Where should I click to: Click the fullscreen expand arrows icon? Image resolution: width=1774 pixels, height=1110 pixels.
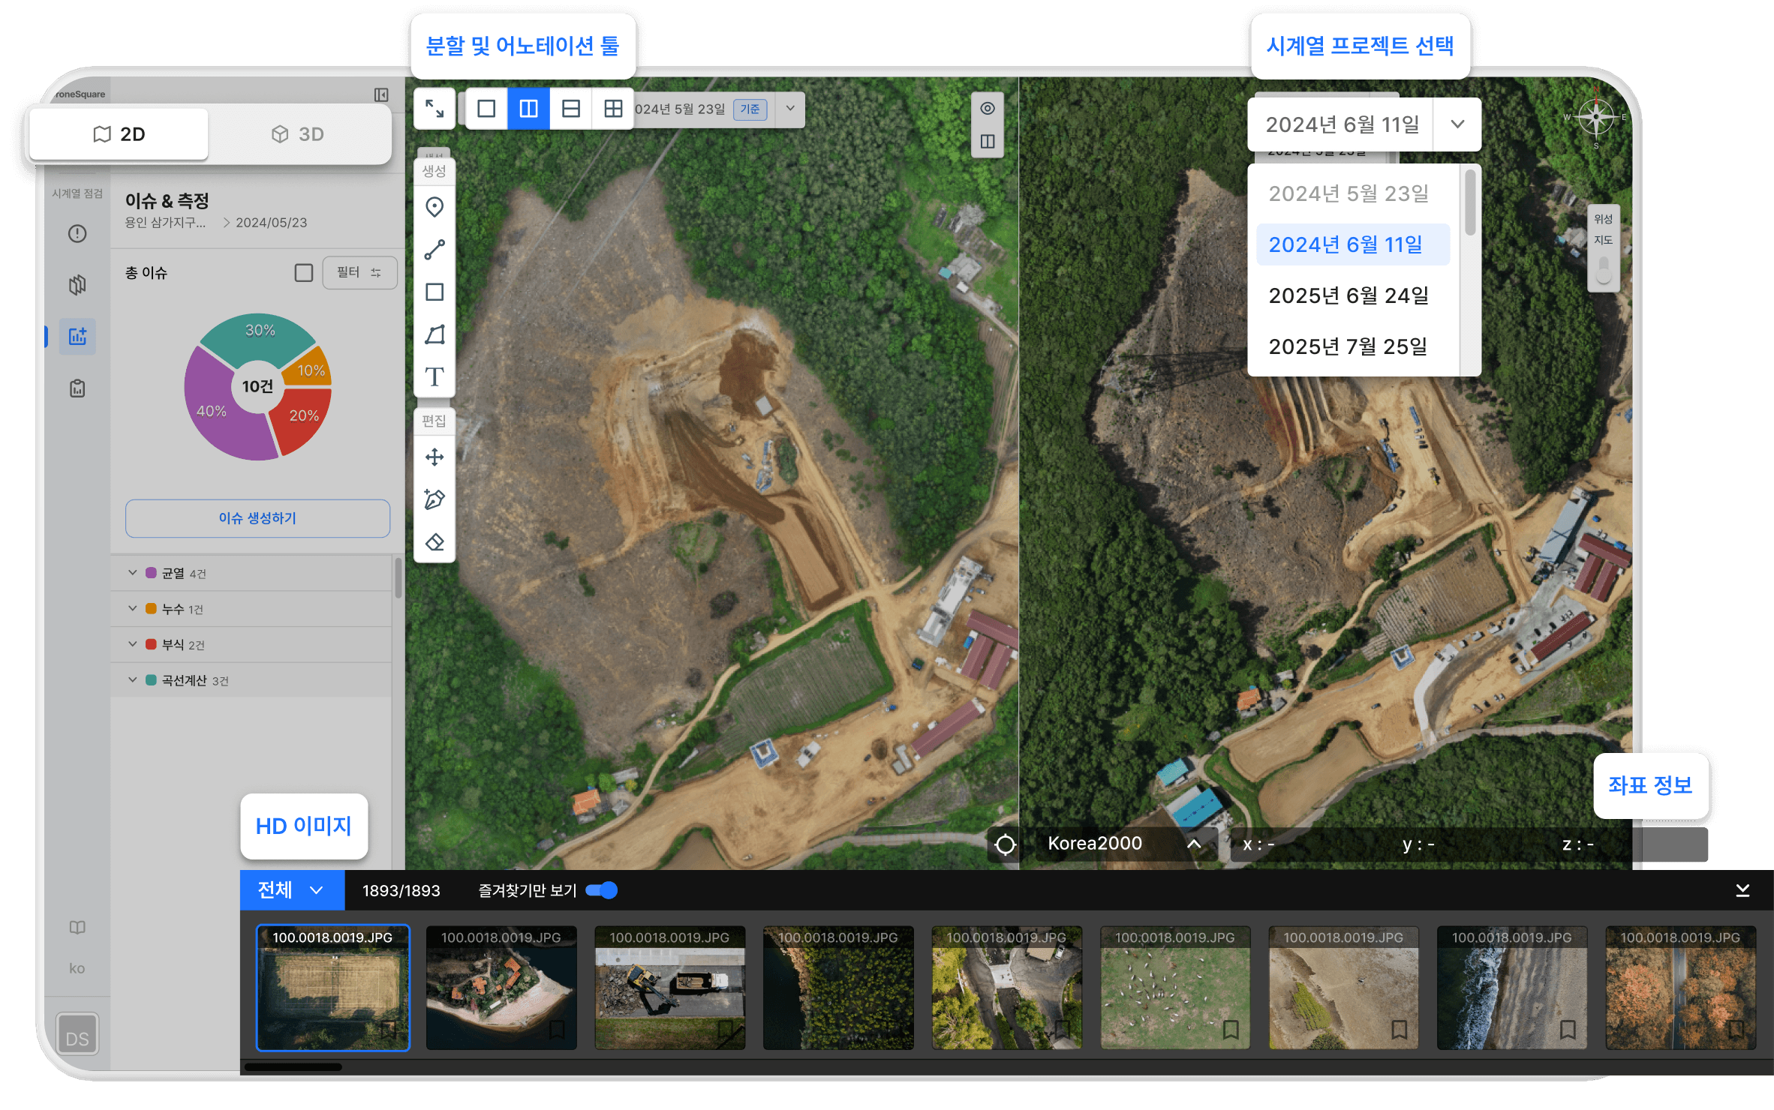[434, 109]
